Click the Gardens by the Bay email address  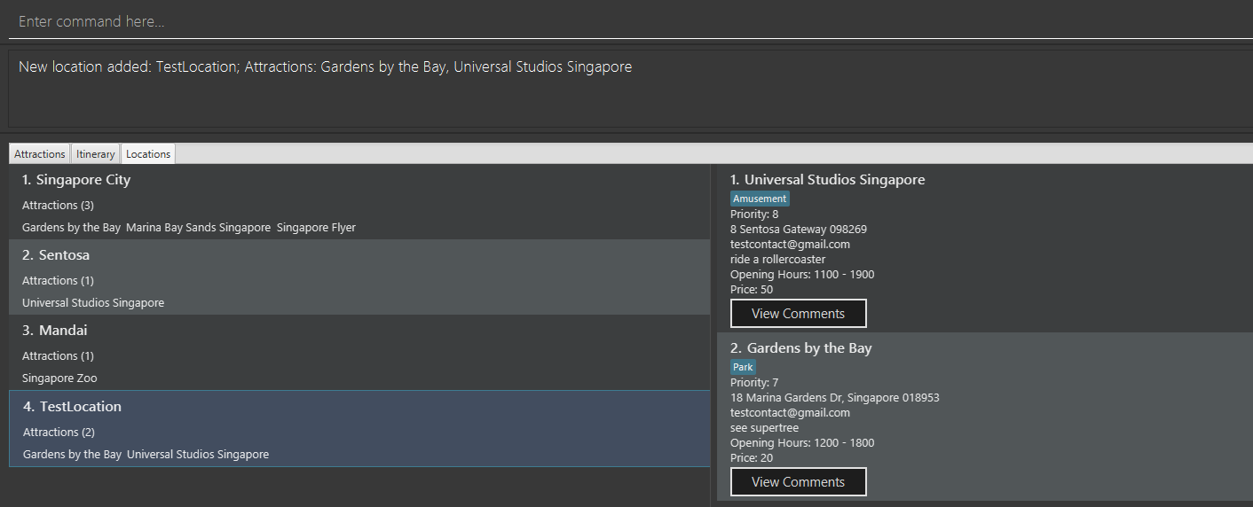pos(790,413)
